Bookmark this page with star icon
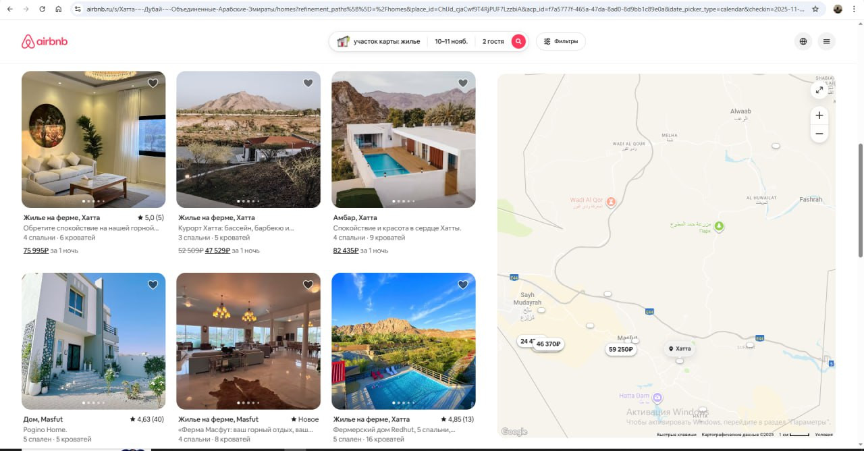 [815, 9]
